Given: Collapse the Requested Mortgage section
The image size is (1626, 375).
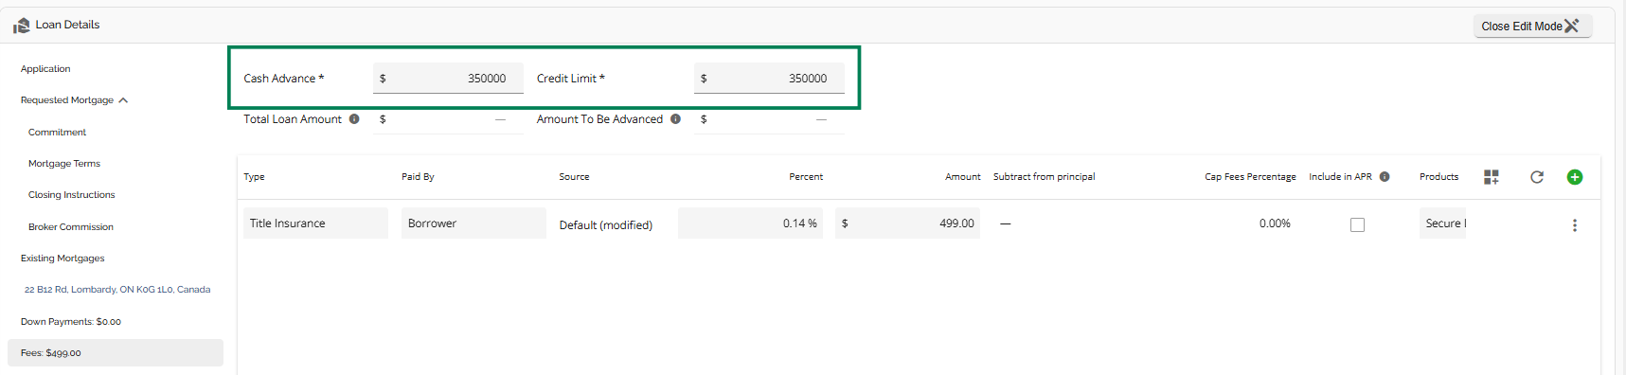Looking at the screenshot, I should pos(123,100).
